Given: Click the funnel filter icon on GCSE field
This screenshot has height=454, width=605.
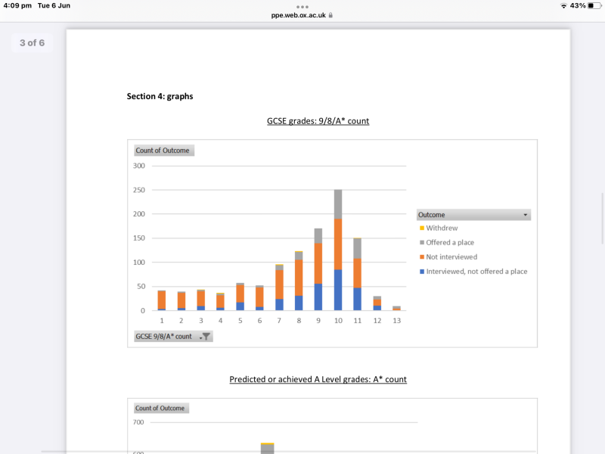Looking at the screenshot, I should pyautogui.click(x=206, y=336).
